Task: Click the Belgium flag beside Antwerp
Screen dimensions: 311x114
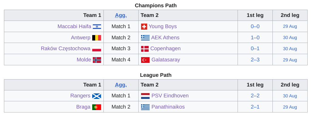Action: (x=97, y=37)
